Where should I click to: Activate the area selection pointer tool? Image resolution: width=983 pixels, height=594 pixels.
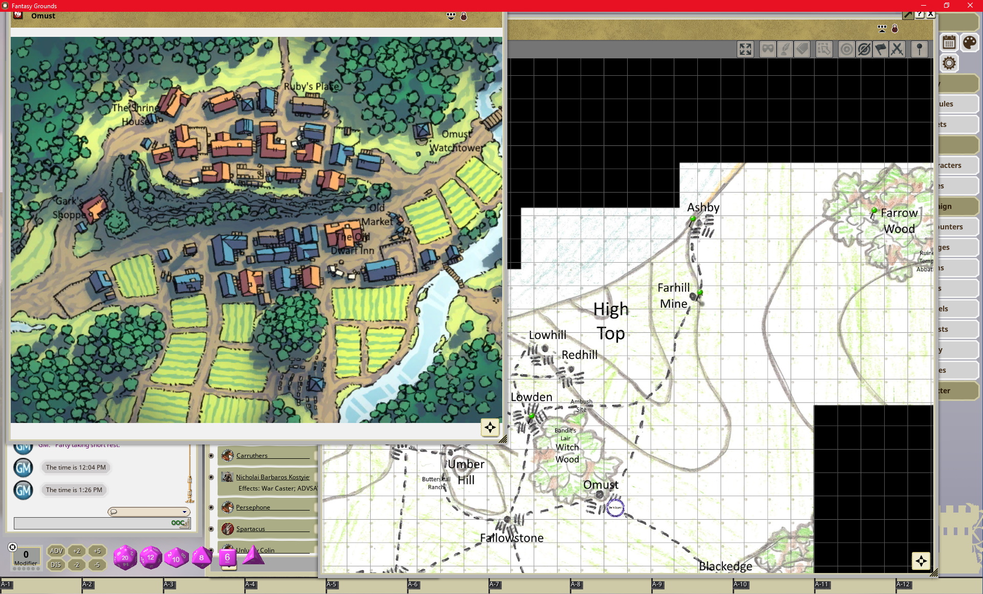[x=824, y=49]
